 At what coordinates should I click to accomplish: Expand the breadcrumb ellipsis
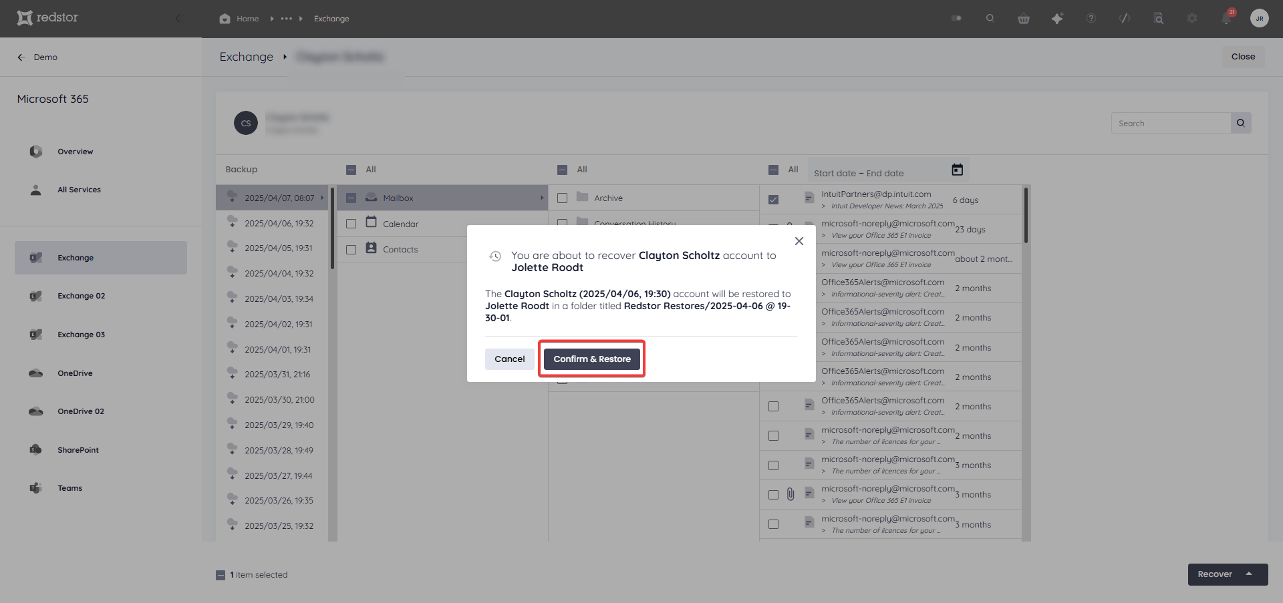coord(286,19)
